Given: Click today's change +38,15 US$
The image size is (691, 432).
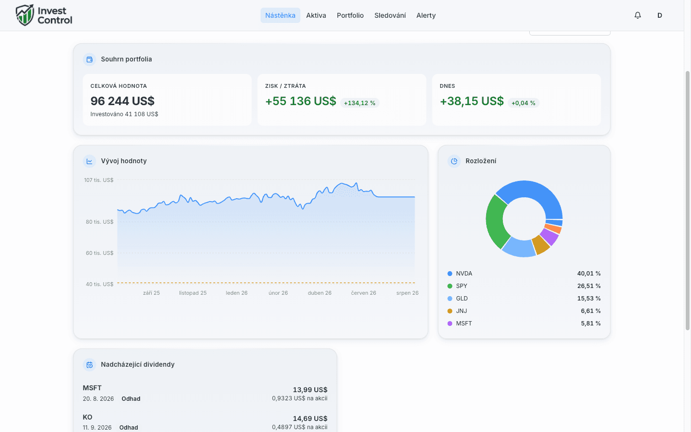Looking at the screenshot, I should [472, 101].
